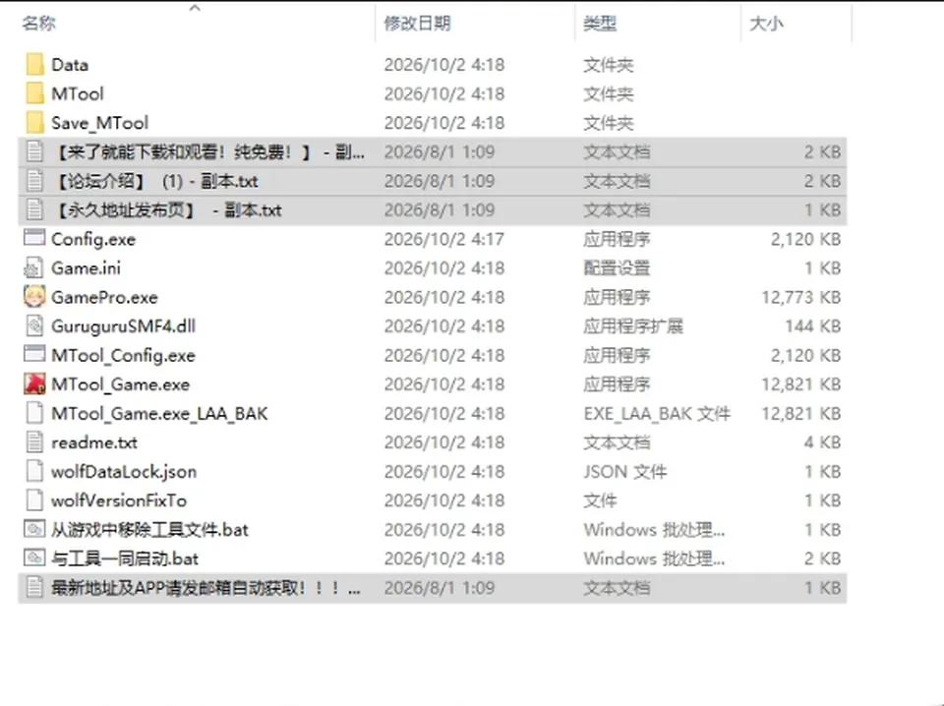Viewport: 944px width, 706px height.
Task: Click the 【永久地址发布页】 text file icon
Action: (34, 209)
